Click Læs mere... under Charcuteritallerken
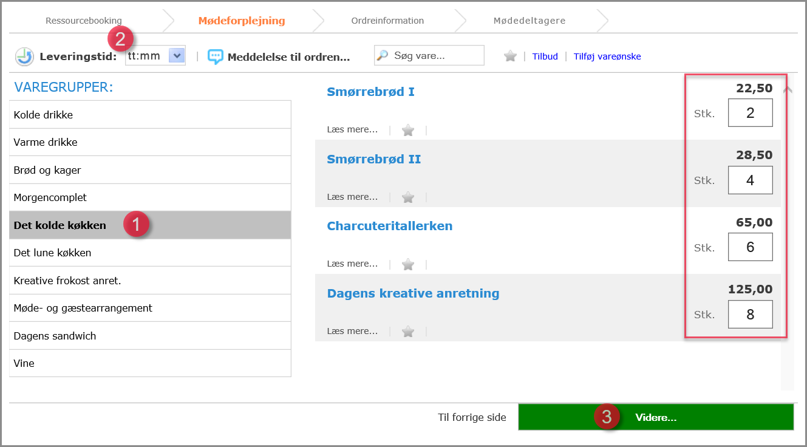Viewport: 807px width, 447px height. (352, 264)
